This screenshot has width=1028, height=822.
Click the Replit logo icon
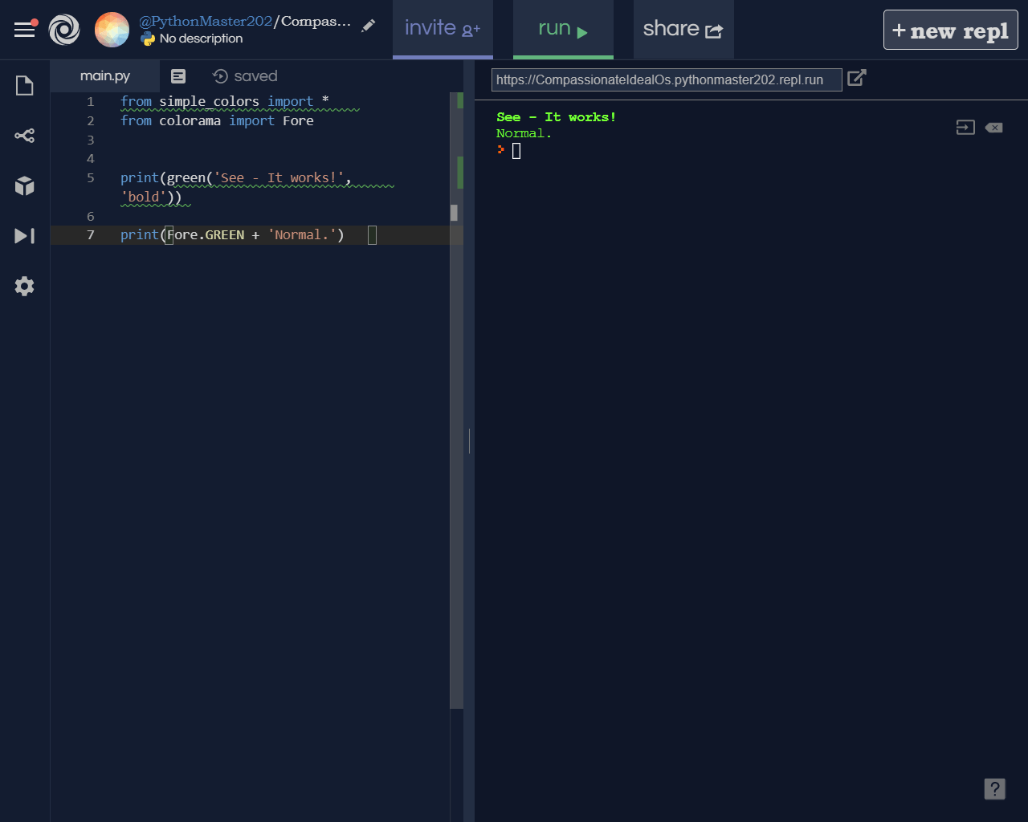coord(64,30)
